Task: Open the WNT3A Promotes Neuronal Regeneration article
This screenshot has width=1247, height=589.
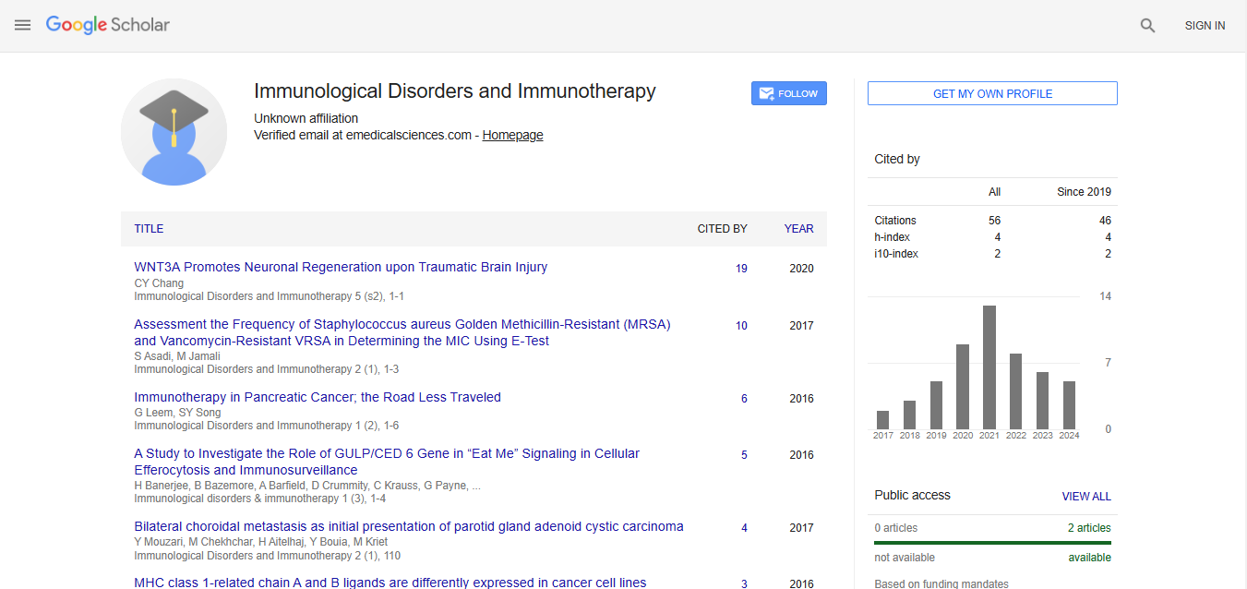Action: pyautogui.click(x=341, y=267)
